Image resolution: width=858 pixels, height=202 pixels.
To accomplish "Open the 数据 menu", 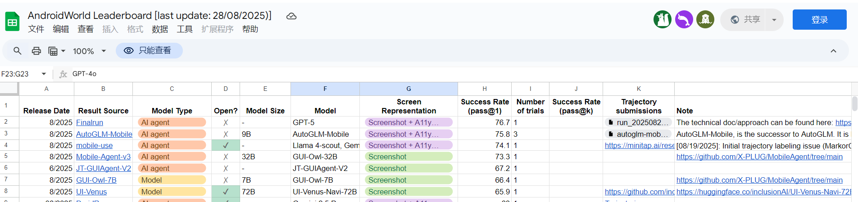I will (160, 29).
